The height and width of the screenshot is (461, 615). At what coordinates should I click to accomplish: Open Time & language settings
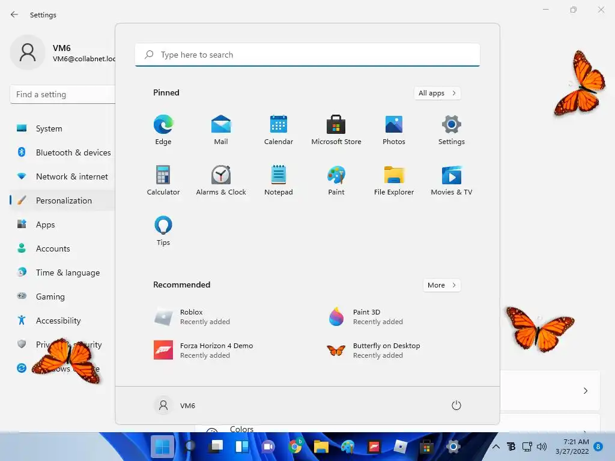62,273
